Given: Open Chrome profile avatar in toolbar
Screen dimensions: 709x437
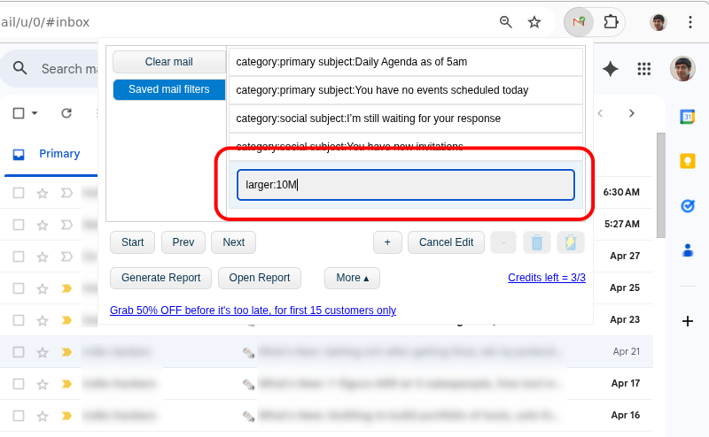Looking at the screenshot, I should (x=658, y=21).
